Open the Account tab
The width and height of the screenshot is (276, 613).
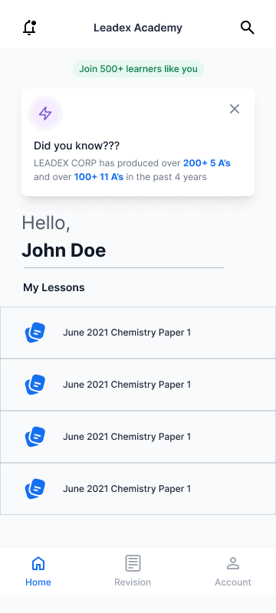coord(233,571)
